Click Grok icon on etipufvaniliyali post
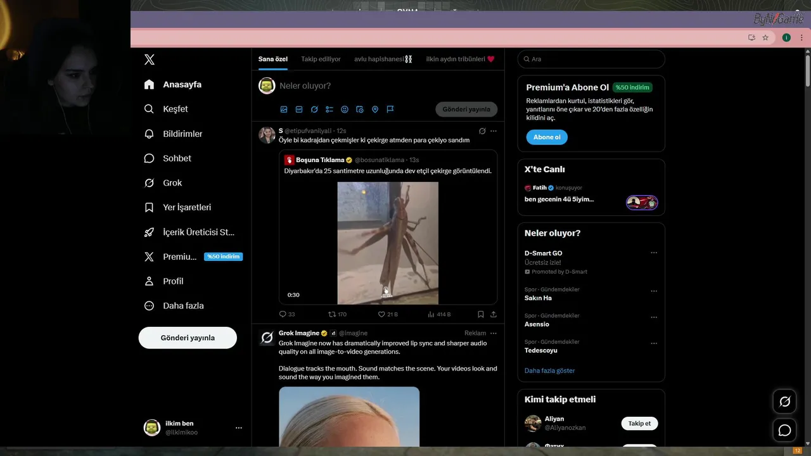 (x=482, y=131)
